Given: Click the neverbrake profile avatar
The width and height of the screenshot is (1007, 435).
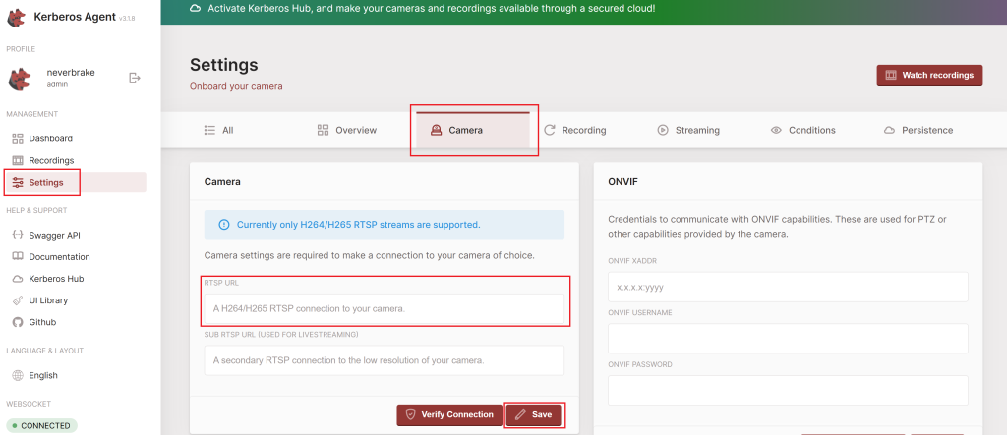Looking at the screenshot, I should coord(20,79).
